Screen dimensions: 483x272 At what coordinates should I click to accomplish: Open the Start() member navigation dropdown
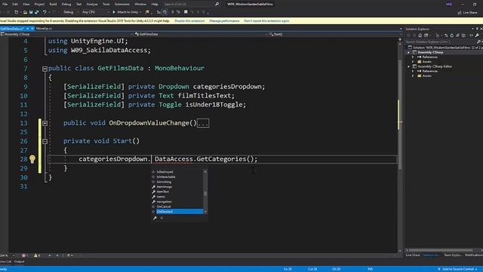[x=334, y=34]
